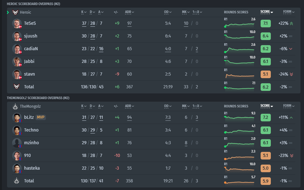Sort Heroic table by FORM
This screenshot has width=304, height=190.
(x=289, y=12)
